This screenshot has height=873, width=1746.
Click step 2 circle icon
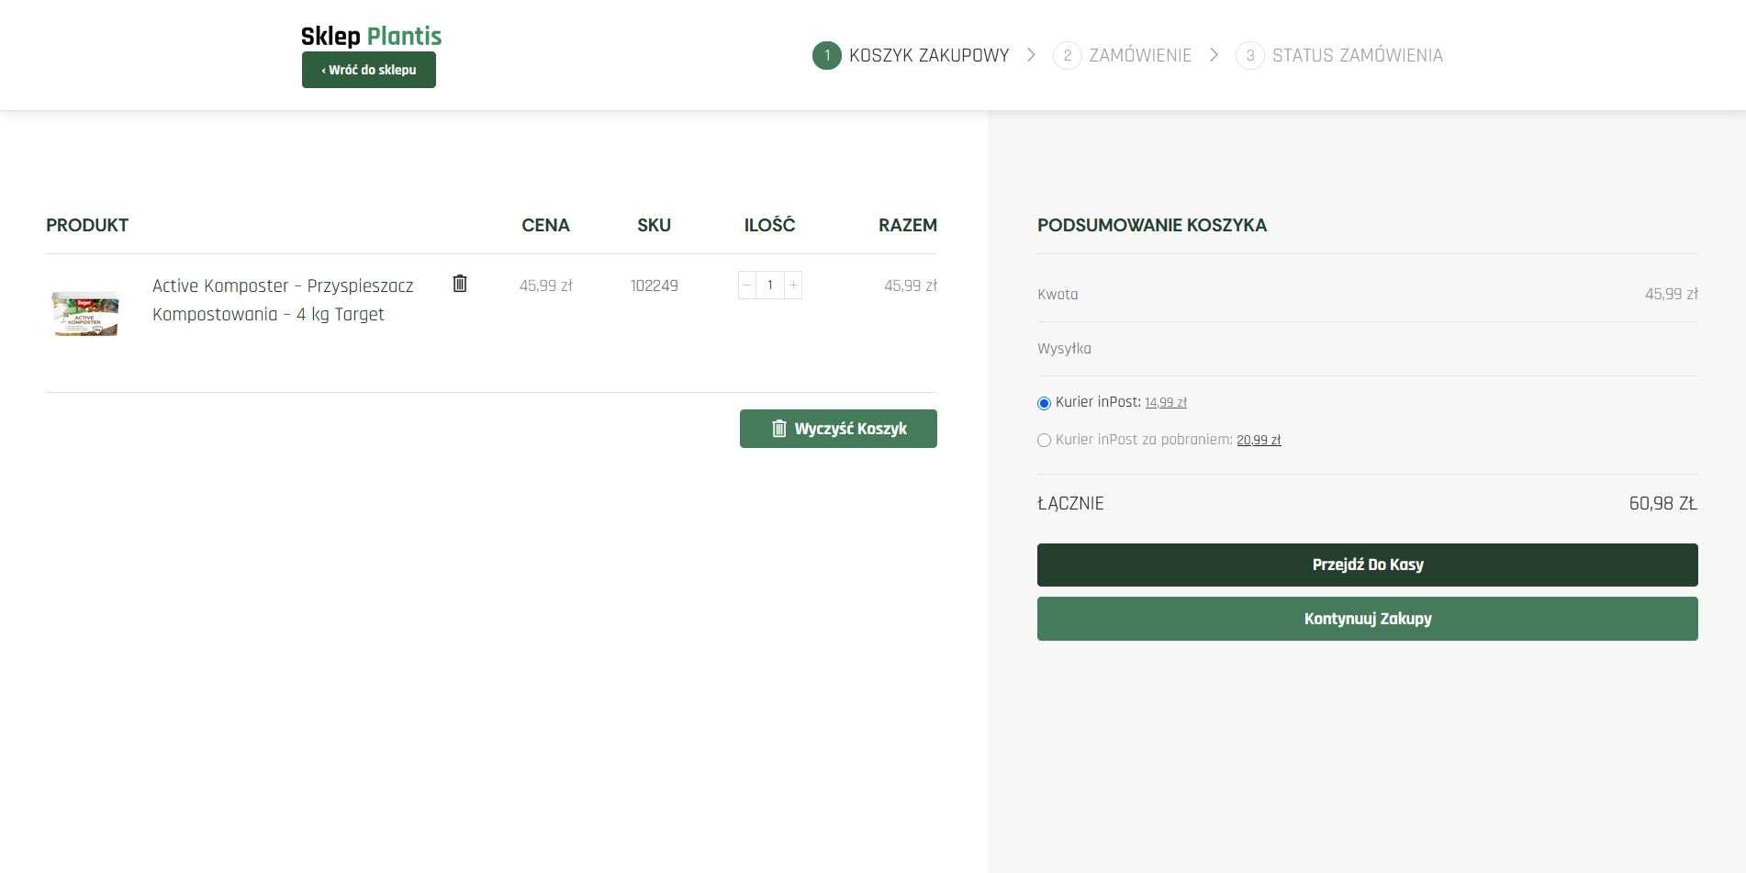(1067, 55)
